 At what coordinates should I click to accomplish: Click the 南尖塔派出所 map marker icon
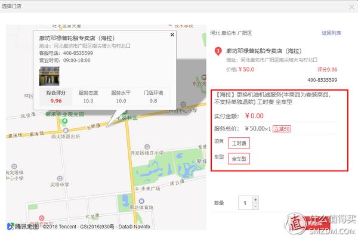pyautogui.click(x=66, y=130)
